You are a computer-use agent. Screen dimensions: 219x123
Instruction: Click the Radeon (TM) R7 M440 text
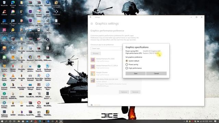click(x=151, y=53)
